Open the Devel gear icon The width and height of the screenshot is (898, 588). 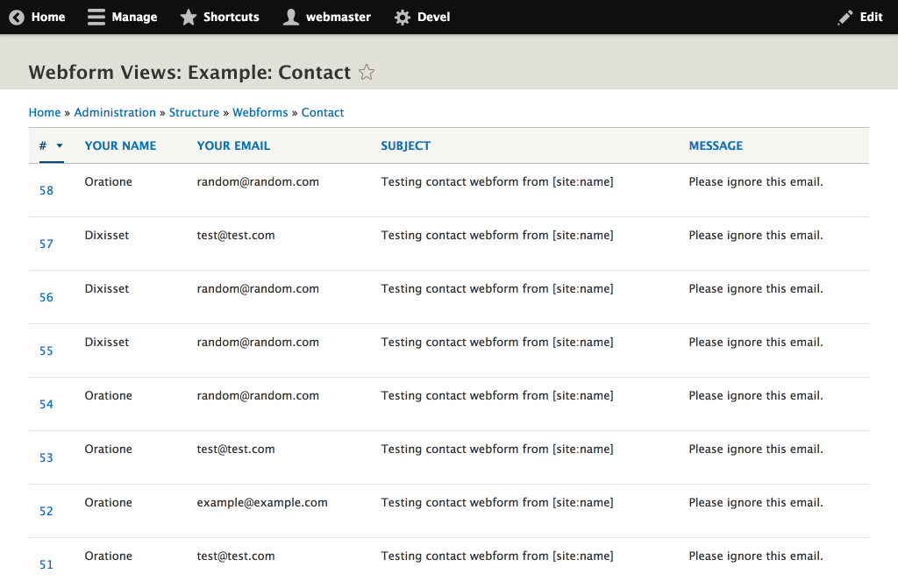[x=403, y=18]
